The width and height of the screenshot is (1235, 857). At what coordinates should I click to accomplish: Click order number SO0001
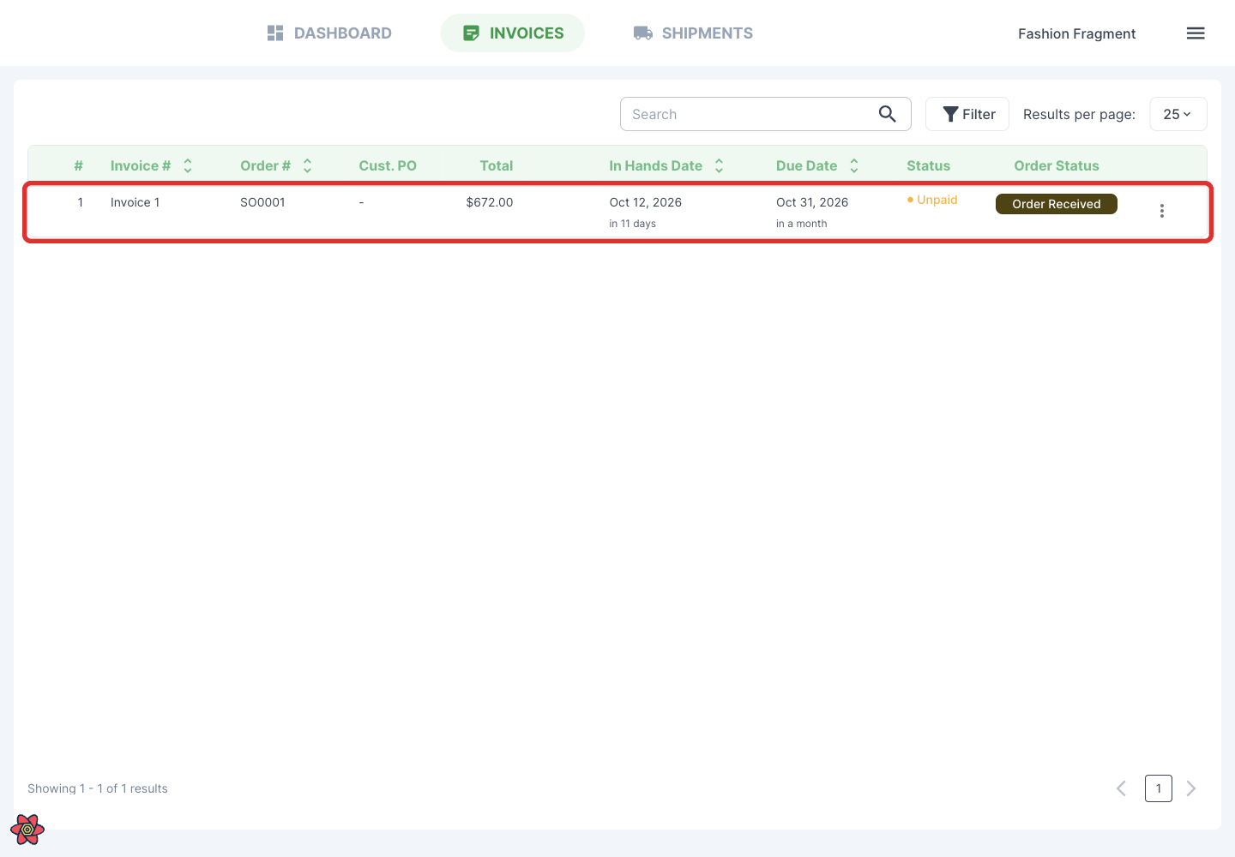(x=262, y=202)
